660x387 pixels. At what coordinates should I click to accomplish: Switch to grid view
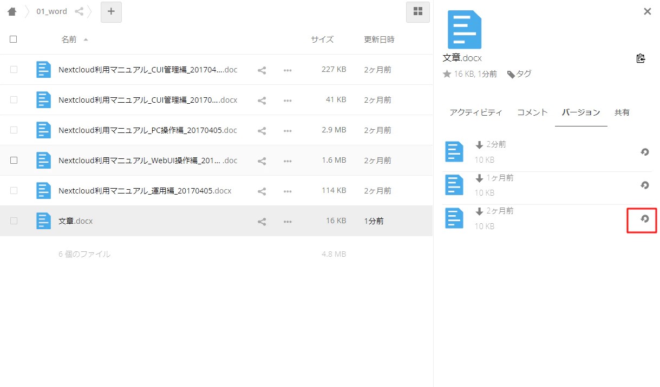click(417, 11)
